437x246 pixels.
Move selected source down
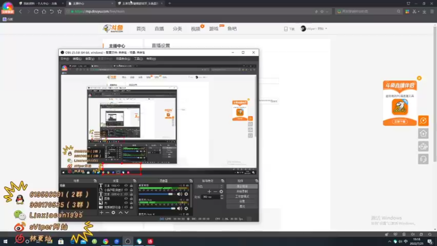pyautogui.click(x=127, y=213)
